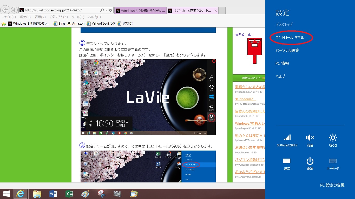Viewport: 355px width, 199px height.
Task: Click the LaVie desktop screenshot image in step 2
Action: pos(148,97)
